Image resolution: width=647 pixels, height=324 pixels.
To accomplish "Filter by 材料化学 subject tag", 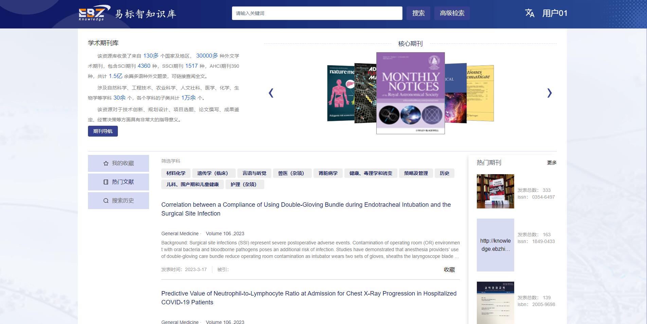I will [x=176, y=173].
